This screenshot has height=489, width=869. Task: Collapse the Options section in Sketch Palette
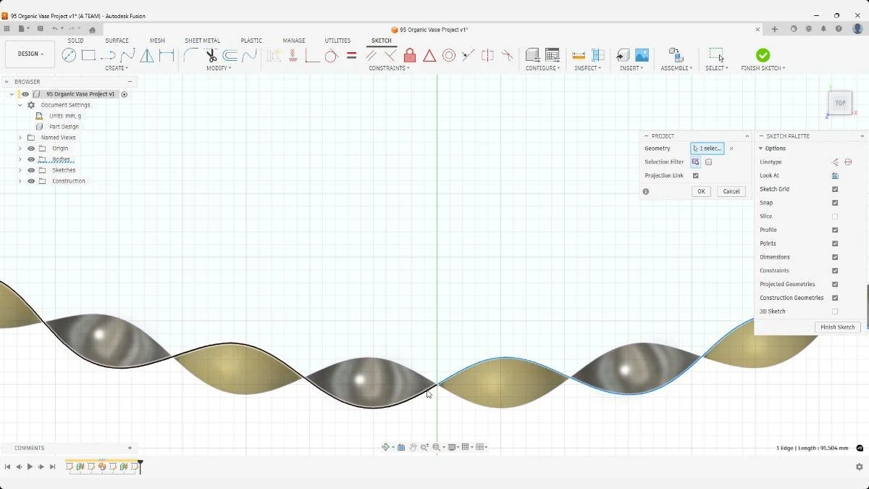click(x=761, y=148)
